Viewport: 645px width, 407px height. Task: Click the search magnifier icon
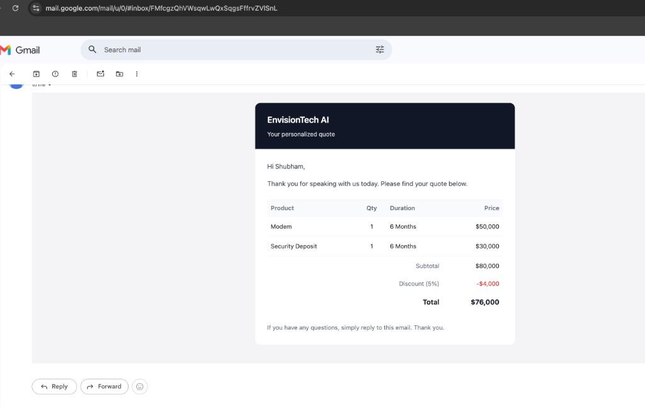[x=93, y=50]
